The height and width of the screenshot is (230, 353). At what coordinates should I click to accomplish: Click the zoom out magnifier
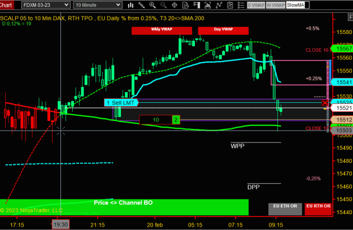coord(163,5)
